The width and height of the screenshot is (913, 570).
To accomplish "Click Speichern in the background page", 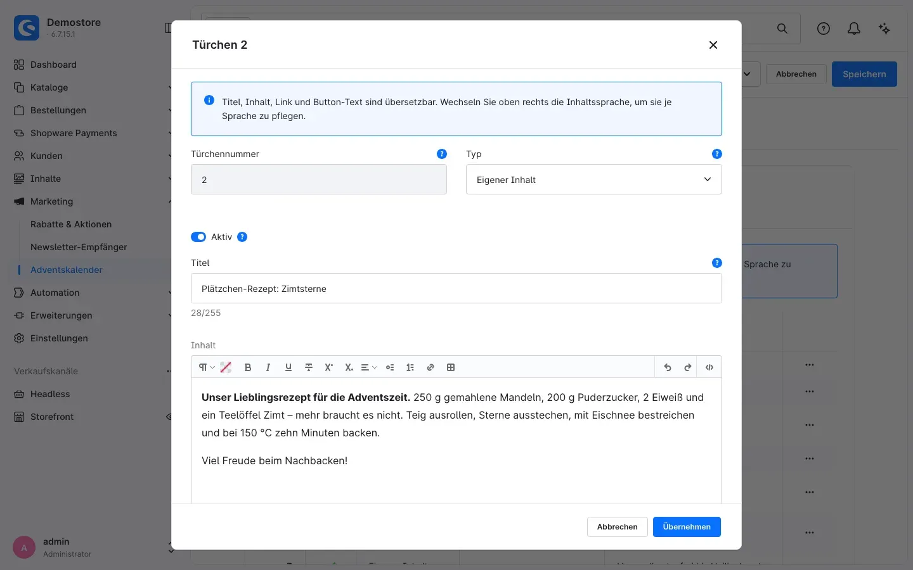I will coord(864,74).
